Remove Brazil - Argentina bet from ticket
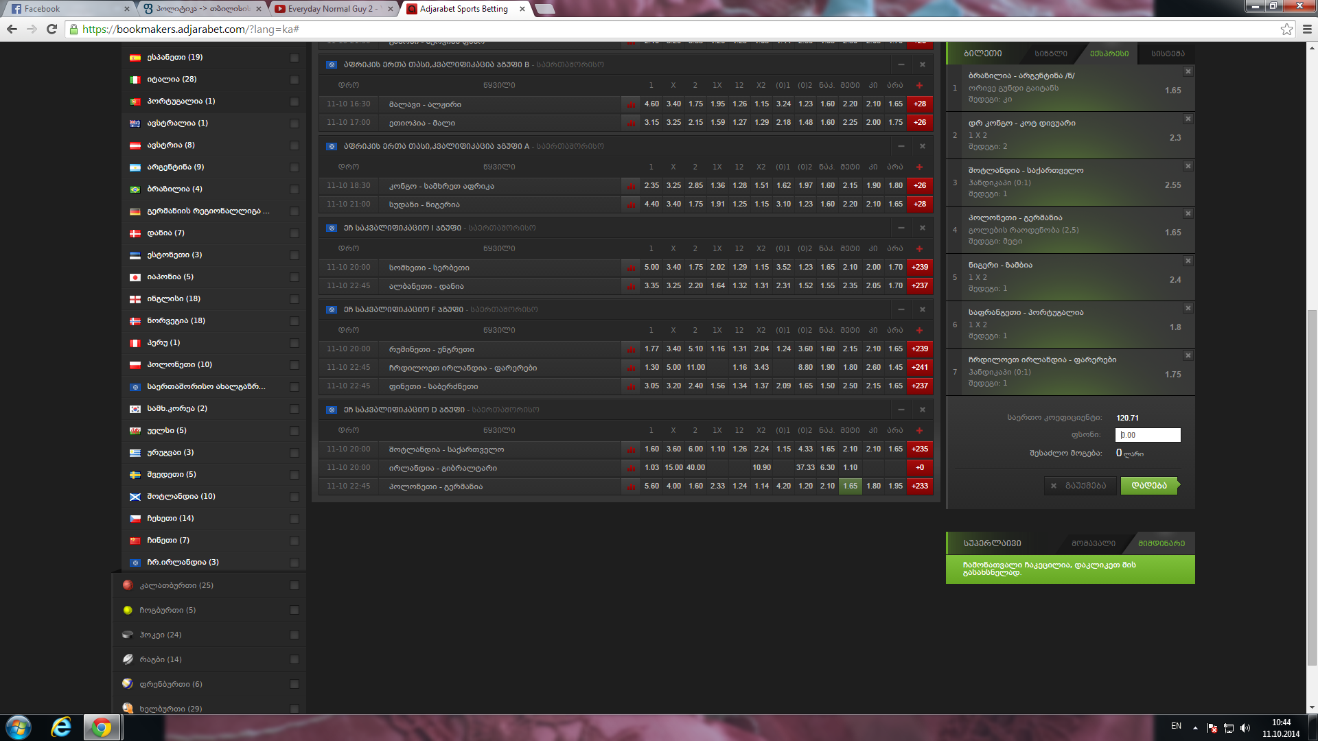The image size is (1318, 741). click(x=1188, y=72)
